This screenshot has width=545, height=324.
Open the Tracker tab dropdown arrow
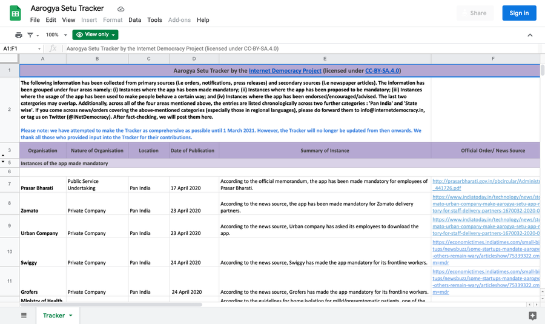click(71, 316)
